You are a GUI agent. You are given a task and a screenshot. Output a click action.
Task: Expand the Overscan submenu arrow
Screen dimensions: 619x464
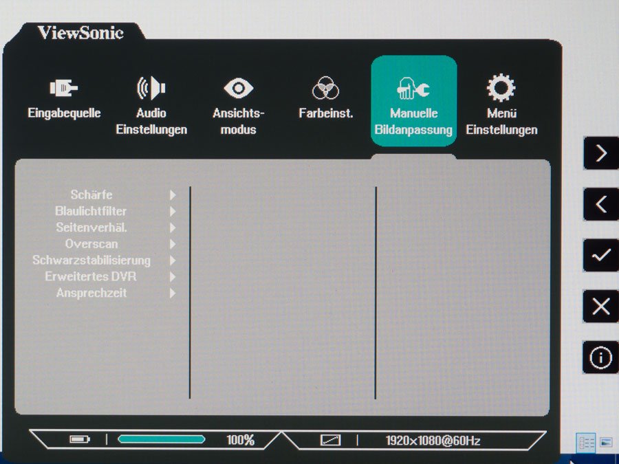[173, 244]
